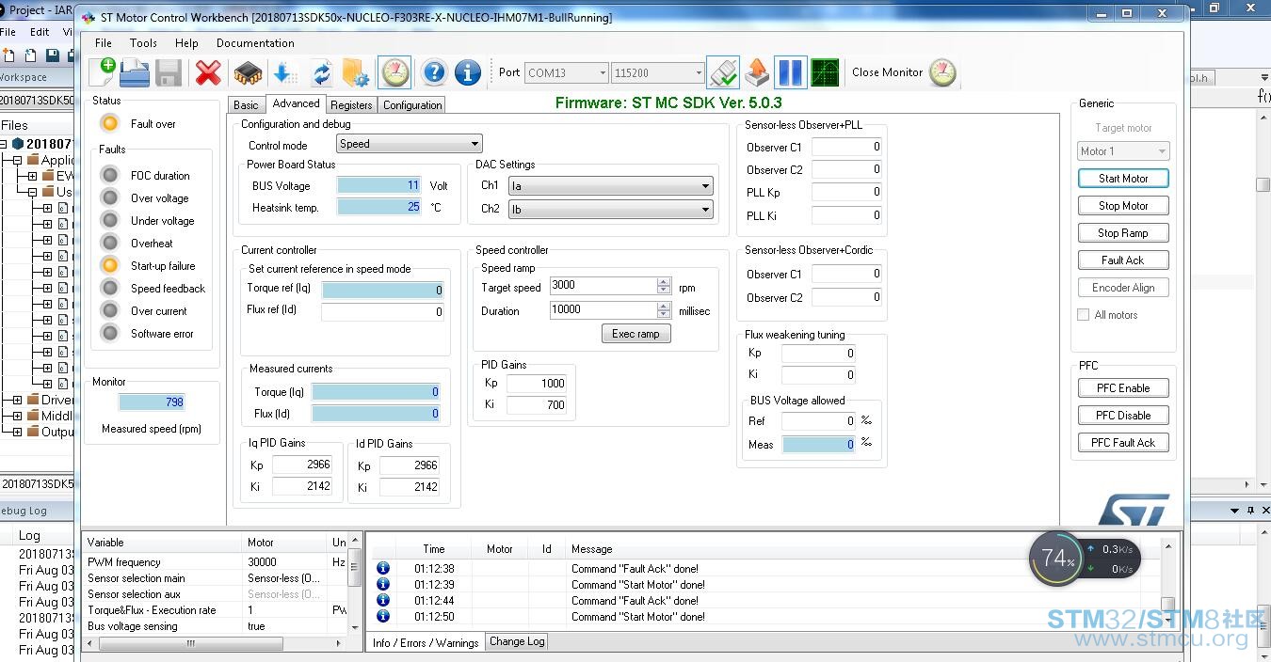
Task: Open the DAC Ch1 dropdown showing Ia
Action: tap(610, 186)
